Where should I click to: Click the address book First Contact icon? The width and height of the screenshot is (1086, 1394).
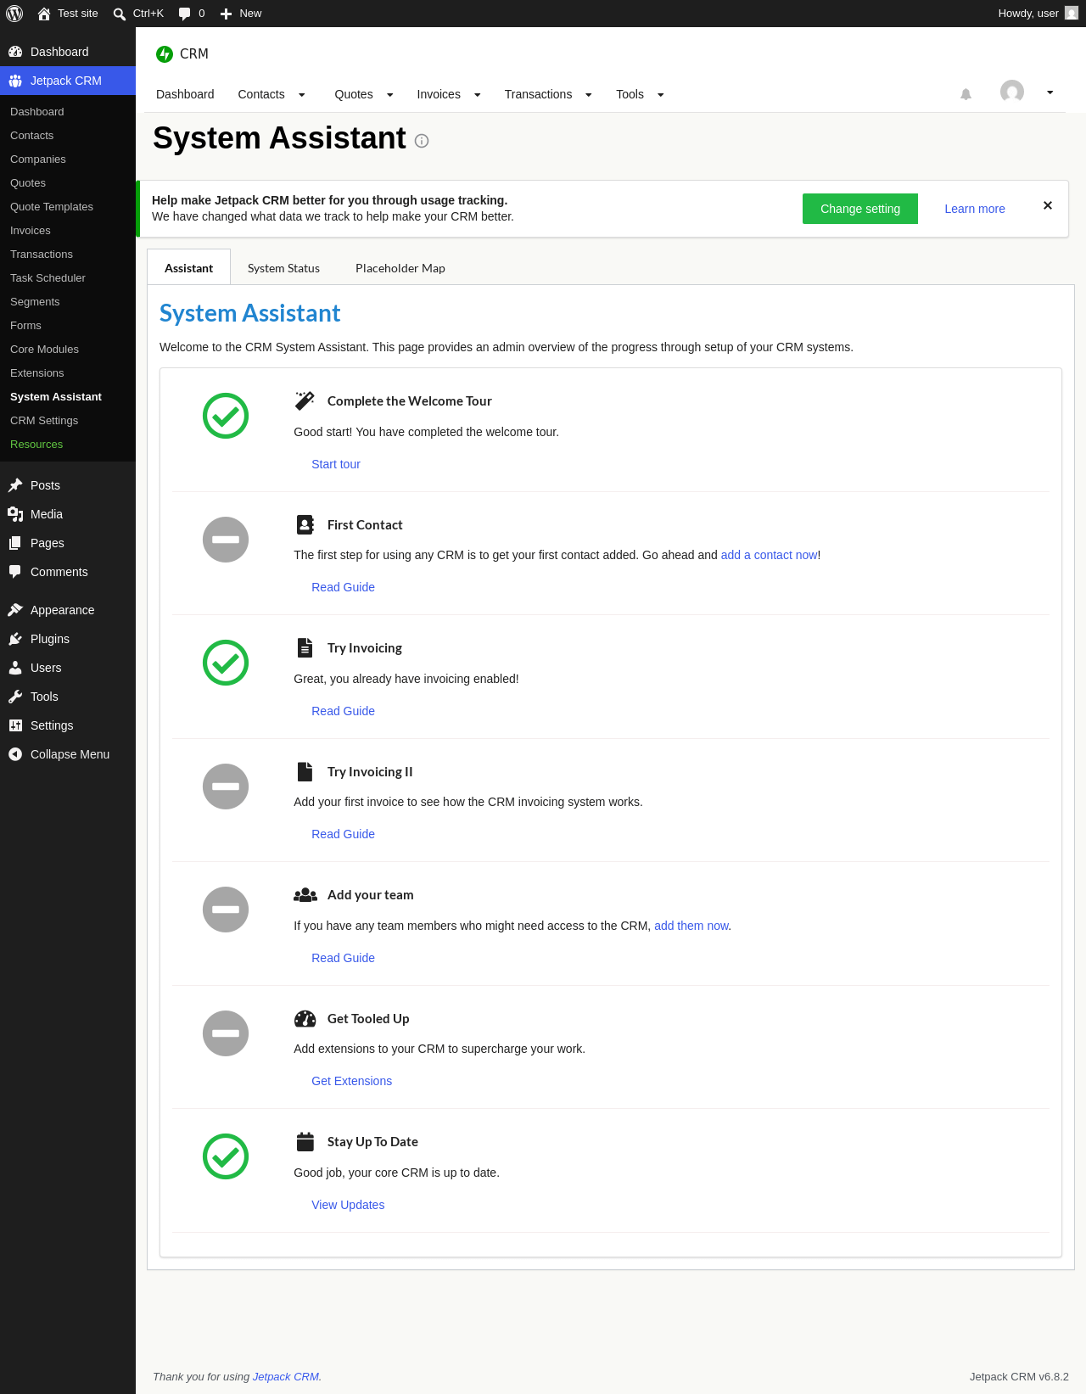(305, 524)
